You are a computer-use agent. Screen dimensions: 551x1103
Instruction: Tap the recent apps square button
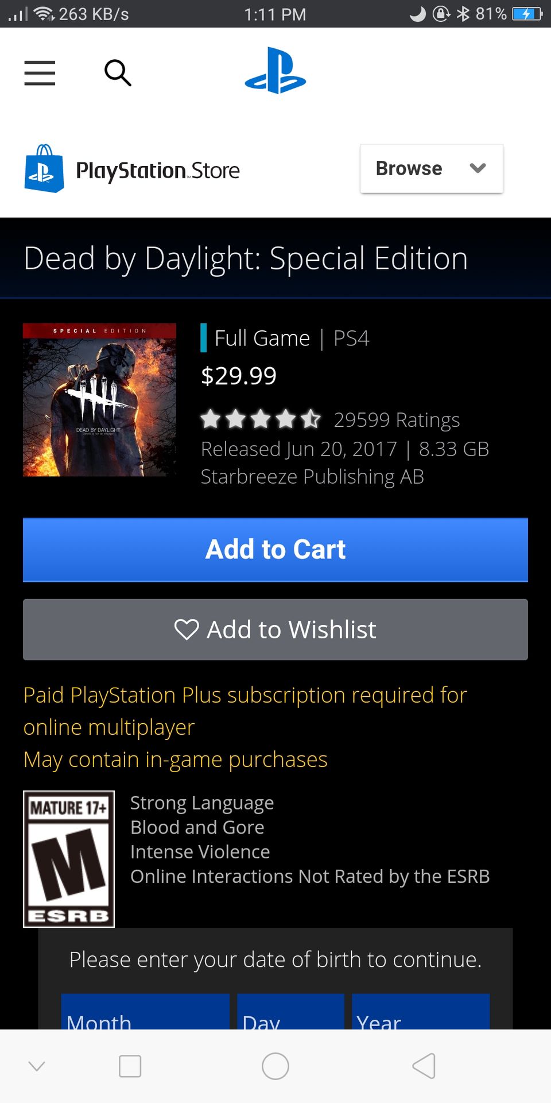[130, 1066]
